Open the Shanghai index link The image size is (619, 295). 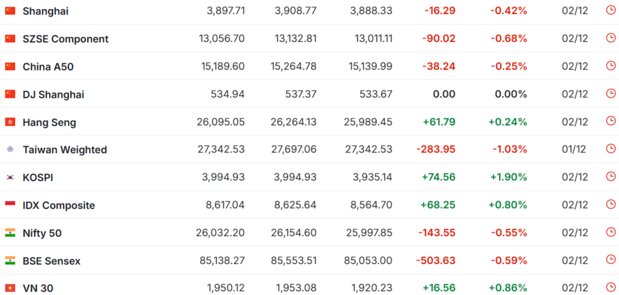pos(45,11)
